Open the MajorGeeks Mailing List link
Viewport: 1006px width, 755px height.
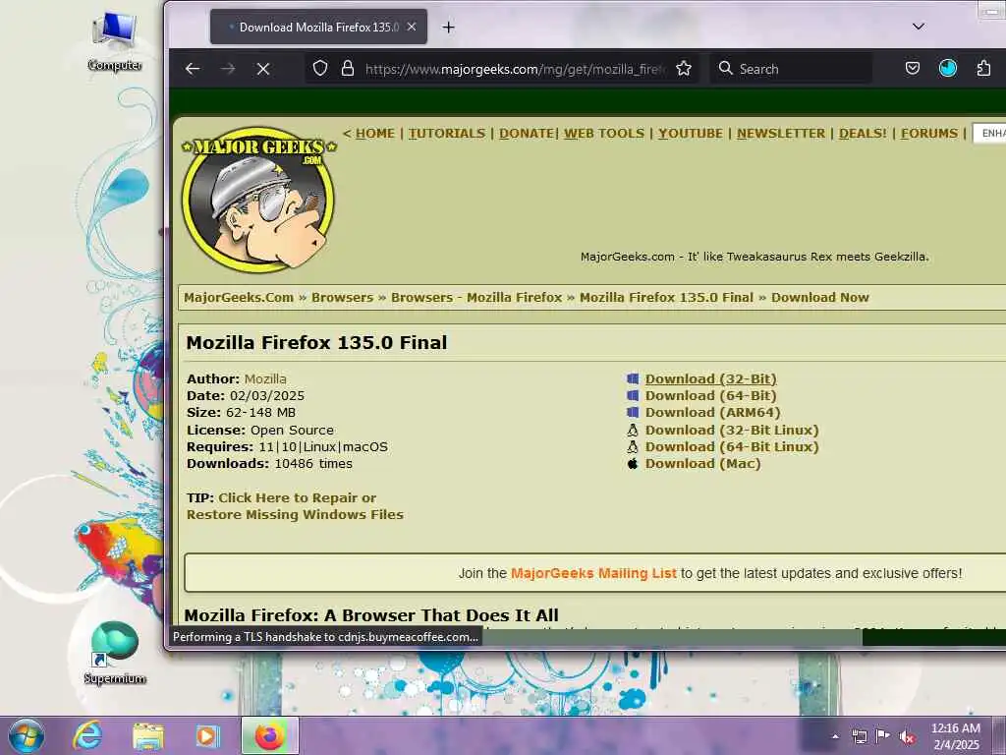[593, 573]
